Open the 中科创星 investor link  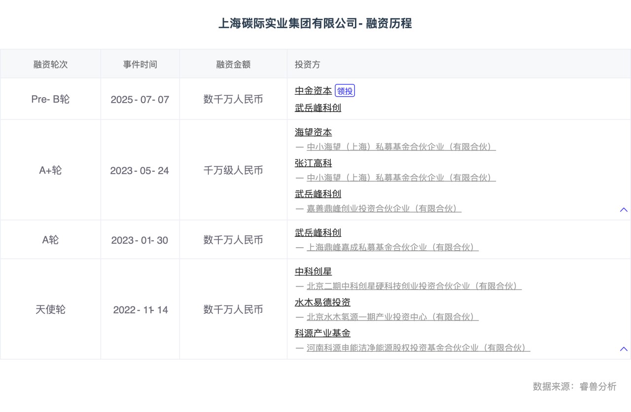click(314, 271)
